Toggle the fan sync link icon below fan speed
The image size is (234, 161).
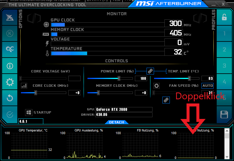point(166,100)
